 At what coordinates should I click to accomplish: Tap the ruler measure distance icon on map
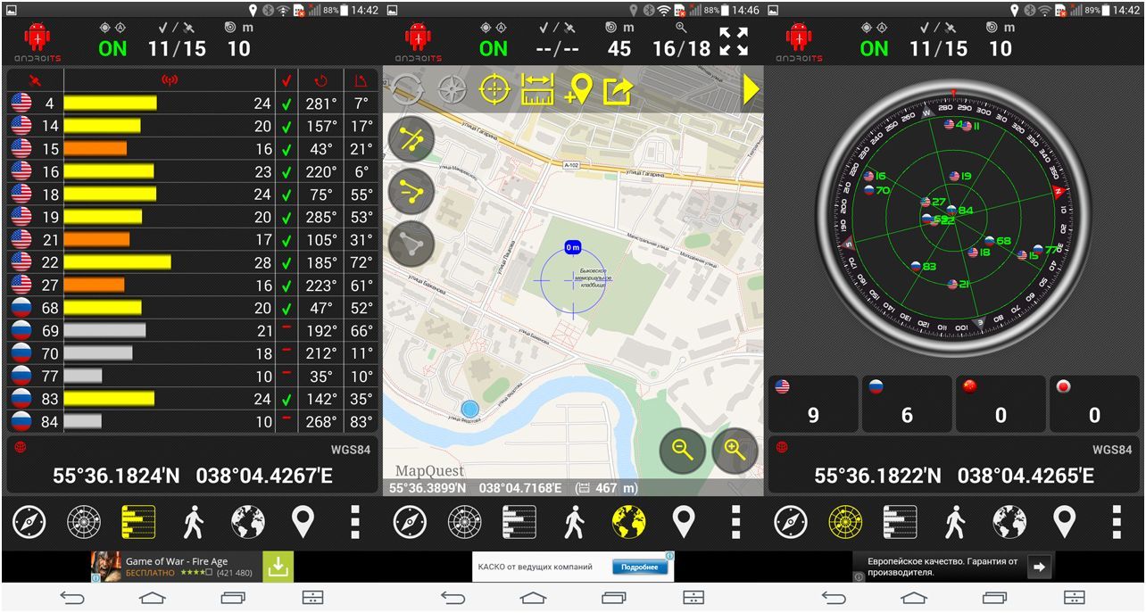pyautogui.click(x=537, y=89)
